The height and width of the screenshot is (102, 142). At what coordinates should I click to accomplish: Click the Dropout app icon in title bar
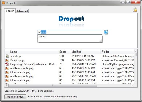click(x=3, y=3)
